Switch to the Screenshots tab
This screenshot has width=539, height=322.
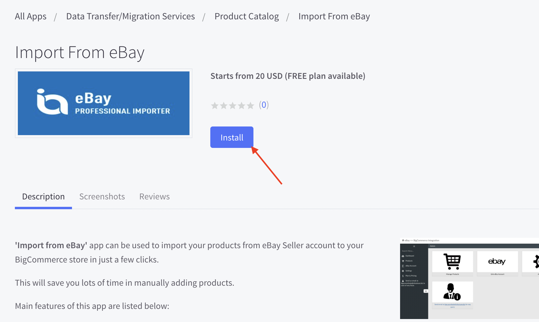[102, 197]
